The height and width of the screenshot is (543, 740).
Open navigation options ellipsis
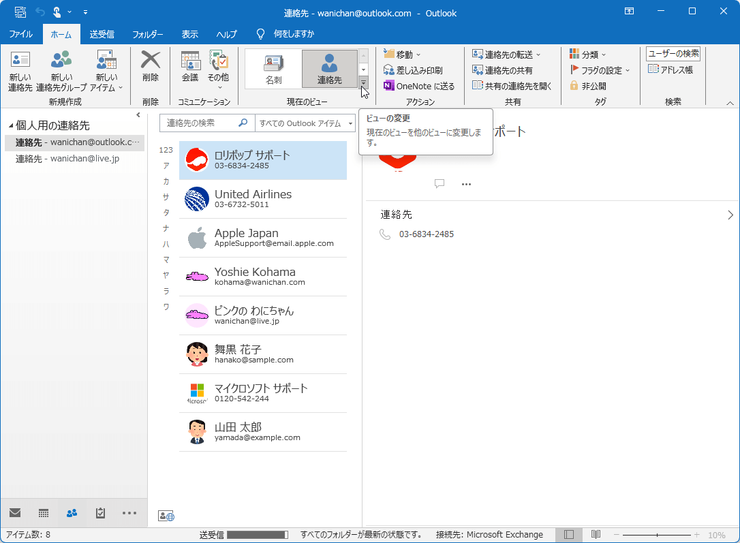(x=129, y=513)
